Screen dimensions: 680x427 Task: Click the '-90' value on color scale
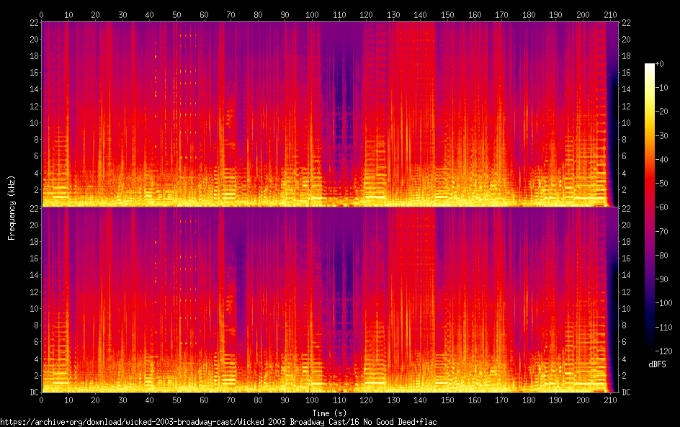662,279
